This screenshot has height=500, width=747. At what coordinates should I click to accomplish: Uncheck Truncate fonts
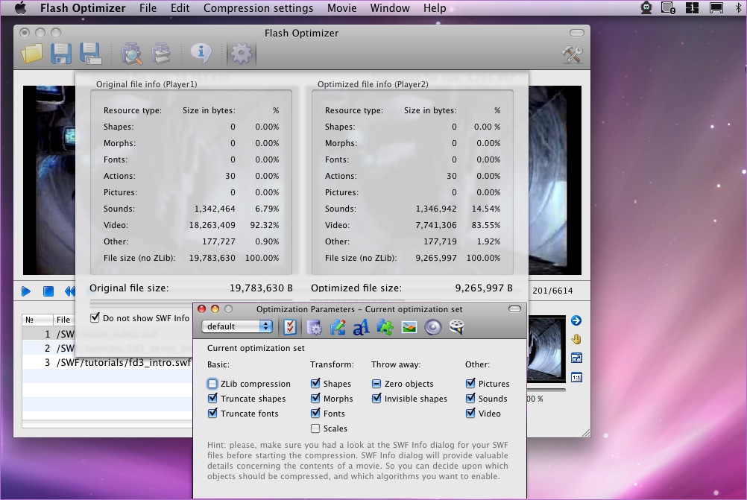(212, 413)
